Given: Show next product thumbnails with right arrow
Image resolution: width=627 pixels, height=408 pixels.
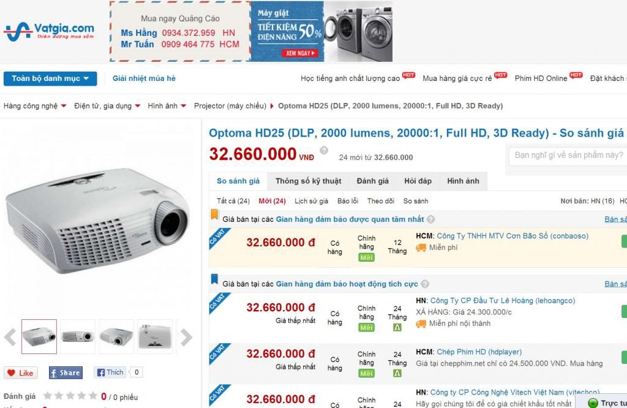Looking at the screenshot, I should 186,337.
